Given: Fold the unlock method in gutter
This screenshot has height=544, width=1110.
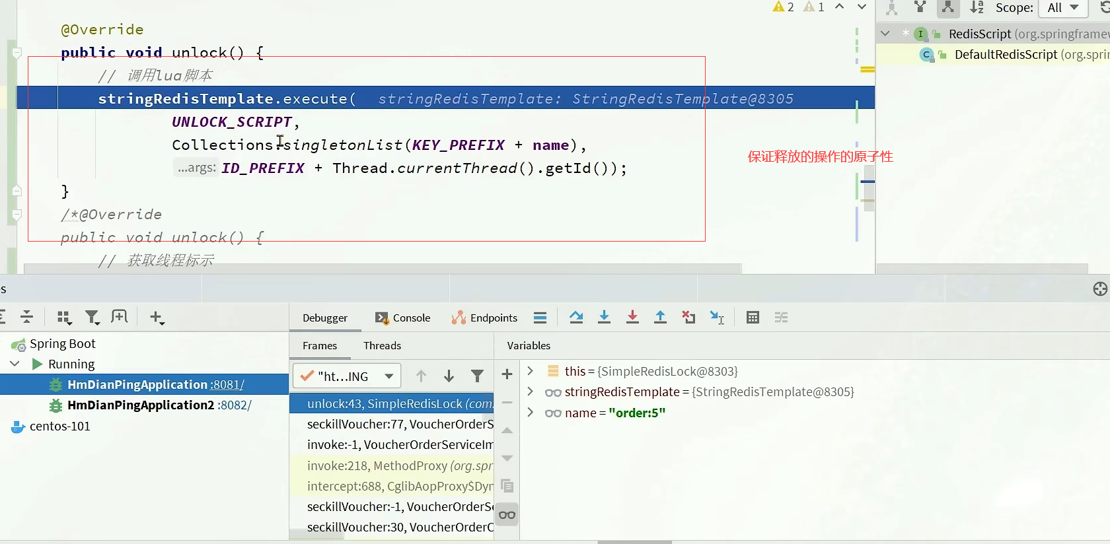Looking at the screenshot, I should (17, 53).
